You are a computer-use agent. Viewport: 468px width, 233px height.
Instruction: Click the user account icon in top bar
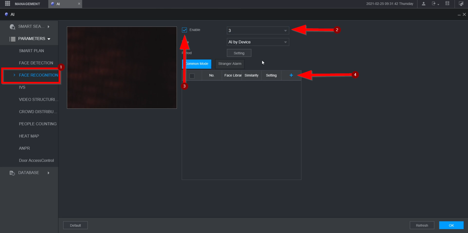[423, 4]
